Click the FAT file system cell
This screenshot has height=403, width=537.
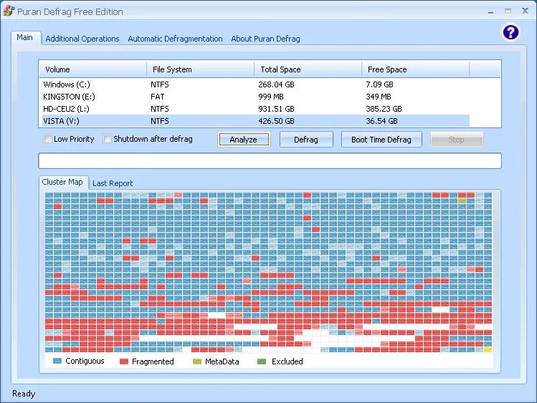pos(158,97)
